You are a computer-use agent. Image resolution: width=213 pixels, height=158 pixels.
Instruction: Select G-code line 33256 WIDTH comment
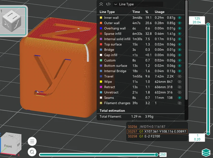[x=157, y=127]
